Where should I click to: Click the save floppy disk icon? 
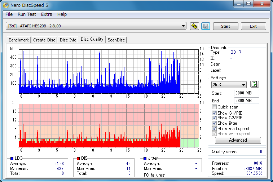coord(206,26)
